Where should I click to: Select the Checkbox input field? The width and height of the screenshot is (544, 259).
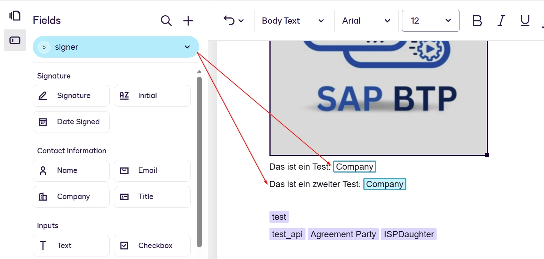[152, 246]
